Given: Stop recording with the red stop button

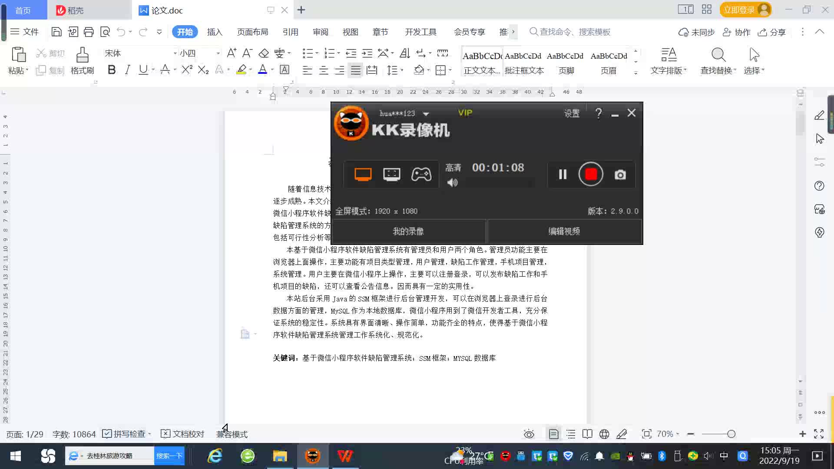Looking at the screenshot, I should pyautogui.click(x=591, y=175).
